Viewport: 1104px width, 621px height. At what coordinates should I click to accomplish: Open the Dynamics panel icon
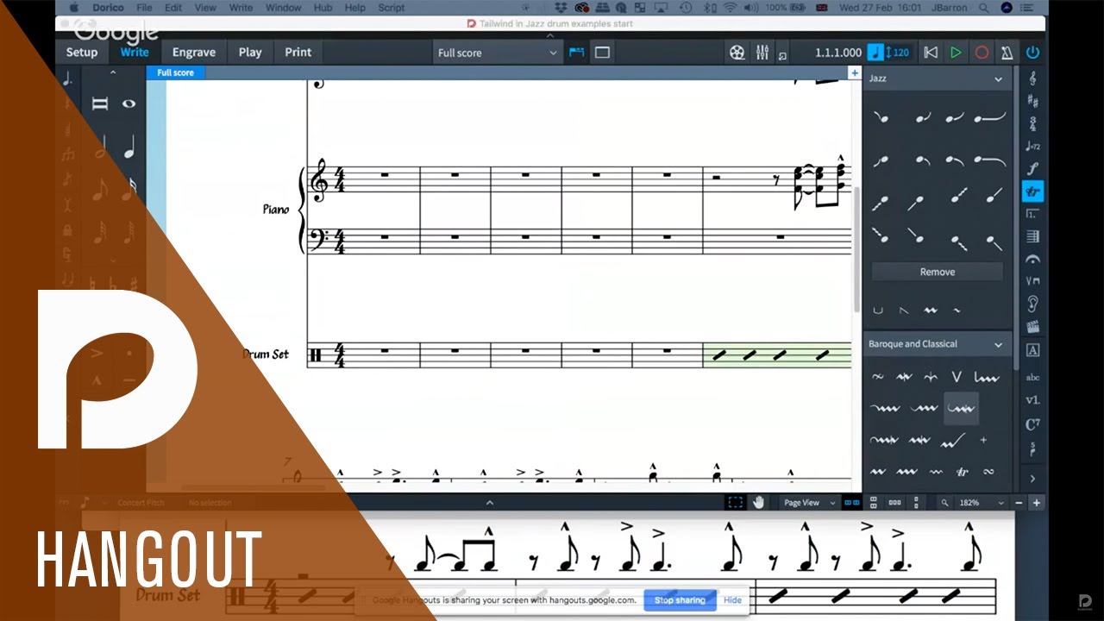coord(1032,168)
